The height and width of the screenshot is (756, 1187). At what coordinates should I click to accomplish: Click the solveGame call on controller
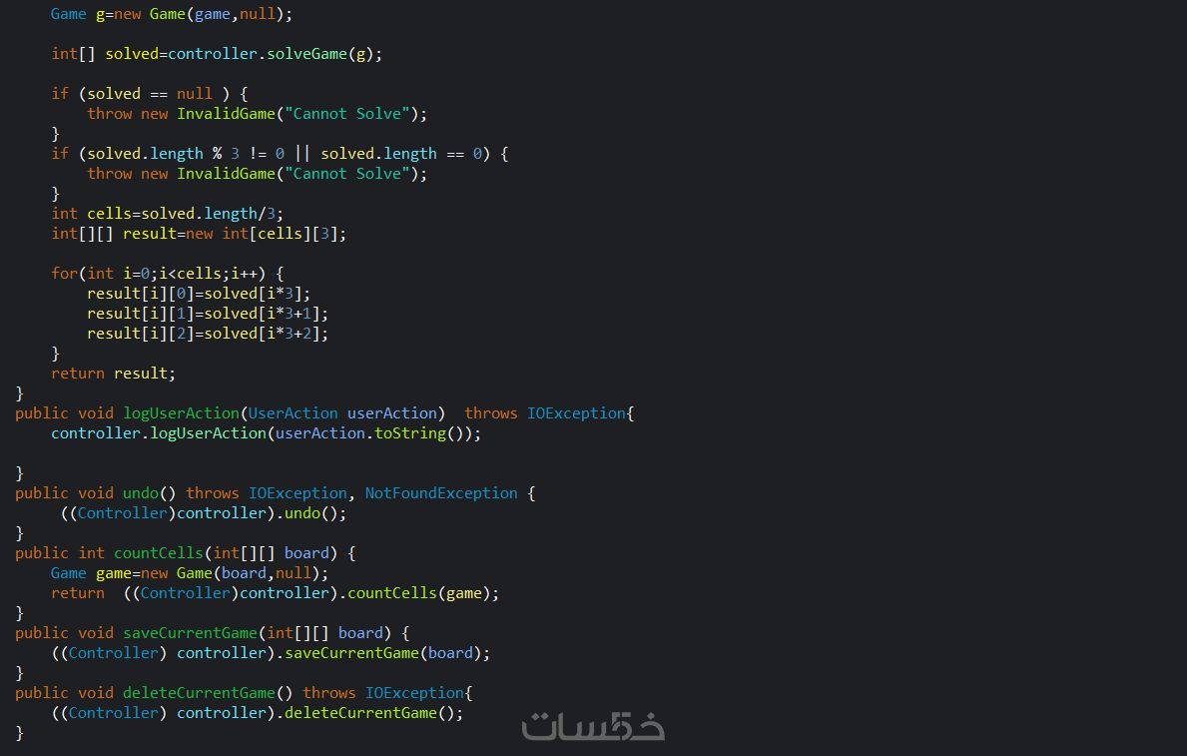click(x=306, y=54)
